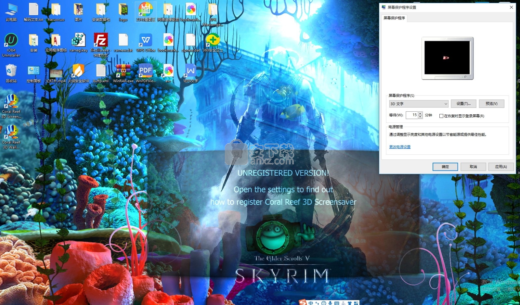Open the IME toolbox grid icon
520x305 pixels.
pos(356,303)
